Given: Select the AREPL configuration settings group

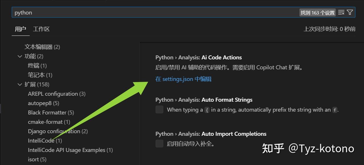Looking at the screenshot, I should [x=56, y=94].
